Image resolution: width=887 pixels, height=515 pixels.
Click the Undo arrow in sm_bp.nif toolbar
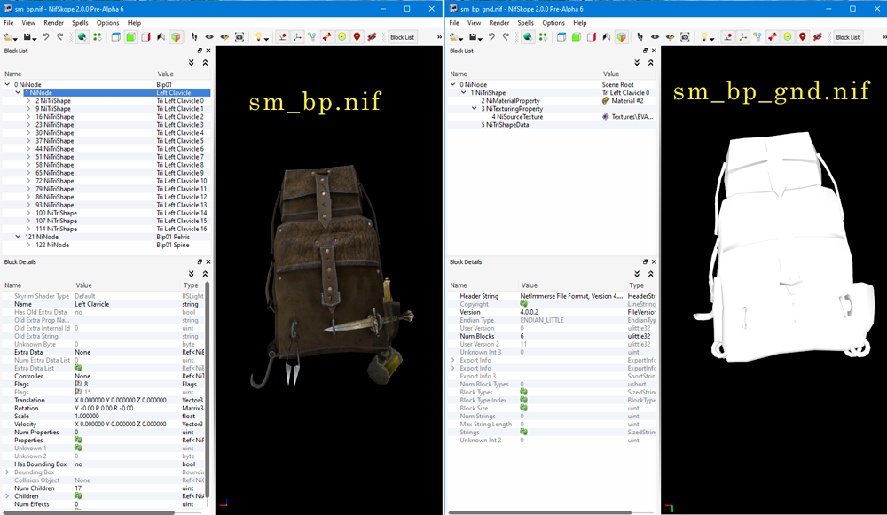47,37
